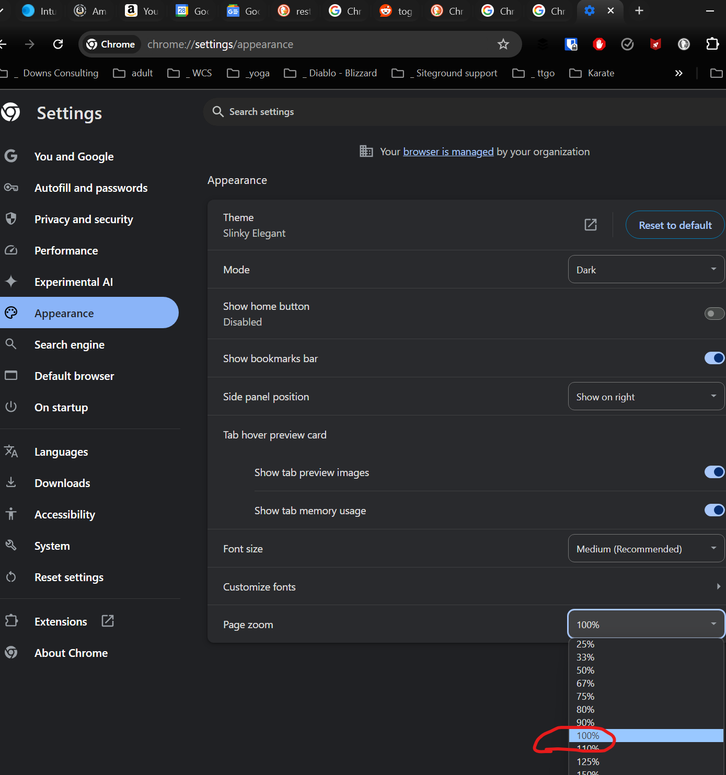This screenshot has width=726, height=775.
Task: Reload the page with the refresh icon
Action: click(x=58, y=44)
